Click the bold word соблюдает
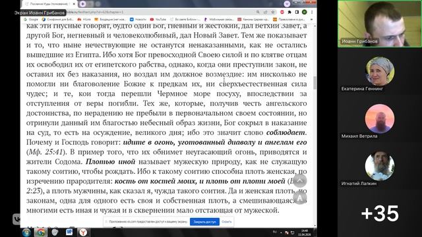Viewport: 422px width, 237px height. point(286,133)
